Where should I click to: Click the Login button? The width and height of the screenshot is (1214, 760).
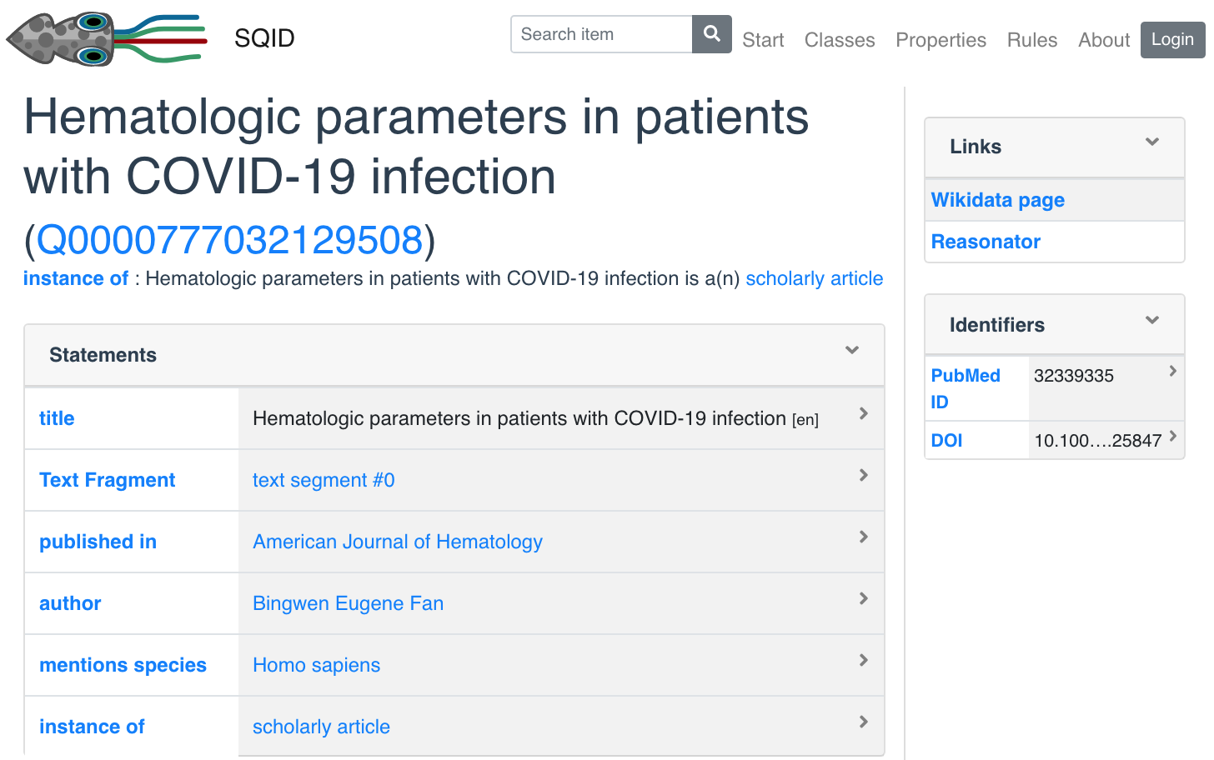coord(1171,39)
